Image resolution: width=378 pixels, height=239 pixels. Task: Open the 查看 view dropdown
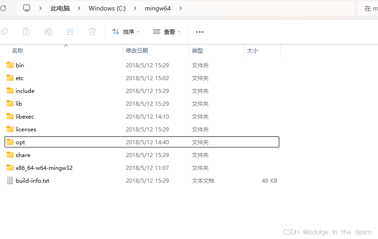[167, 32]
